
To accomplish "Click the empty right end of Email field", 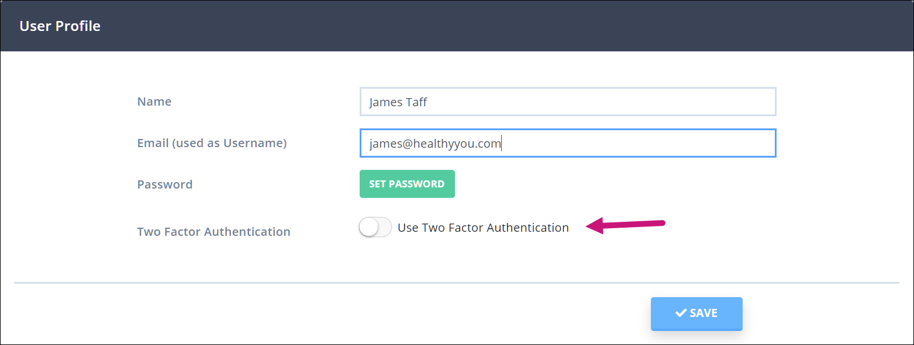I will point(731,144).
